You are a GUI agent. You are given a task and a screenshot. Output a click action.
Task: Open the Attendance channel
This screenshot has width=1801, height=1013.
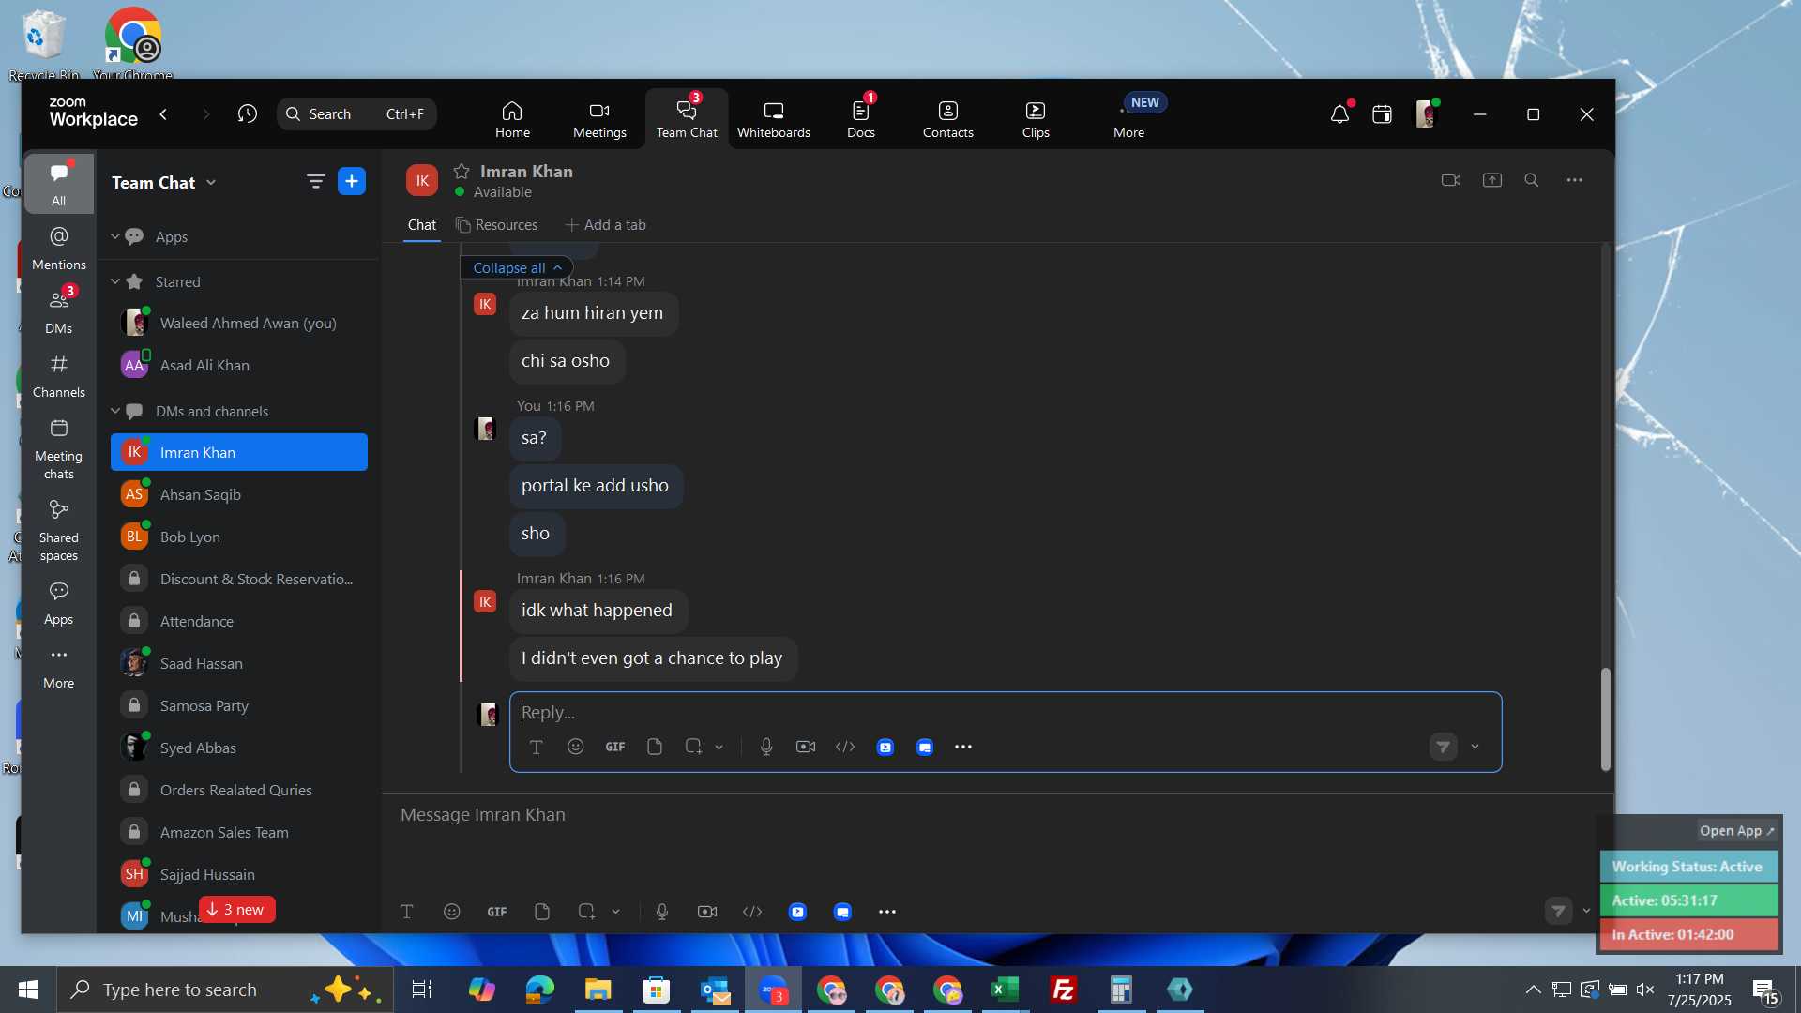coord(239,621)
